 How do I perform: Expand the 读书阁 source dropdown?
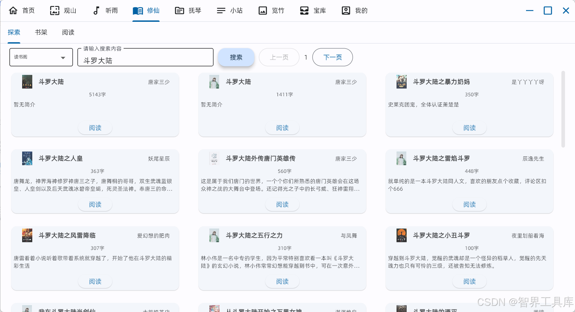point(41,57)
